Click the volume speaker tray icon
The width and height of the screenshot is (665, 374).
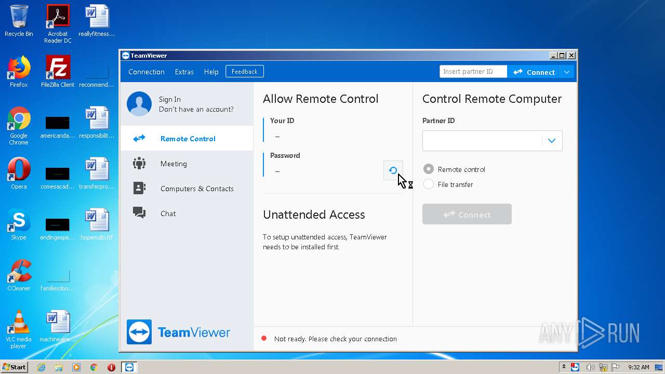coord(591,367)
